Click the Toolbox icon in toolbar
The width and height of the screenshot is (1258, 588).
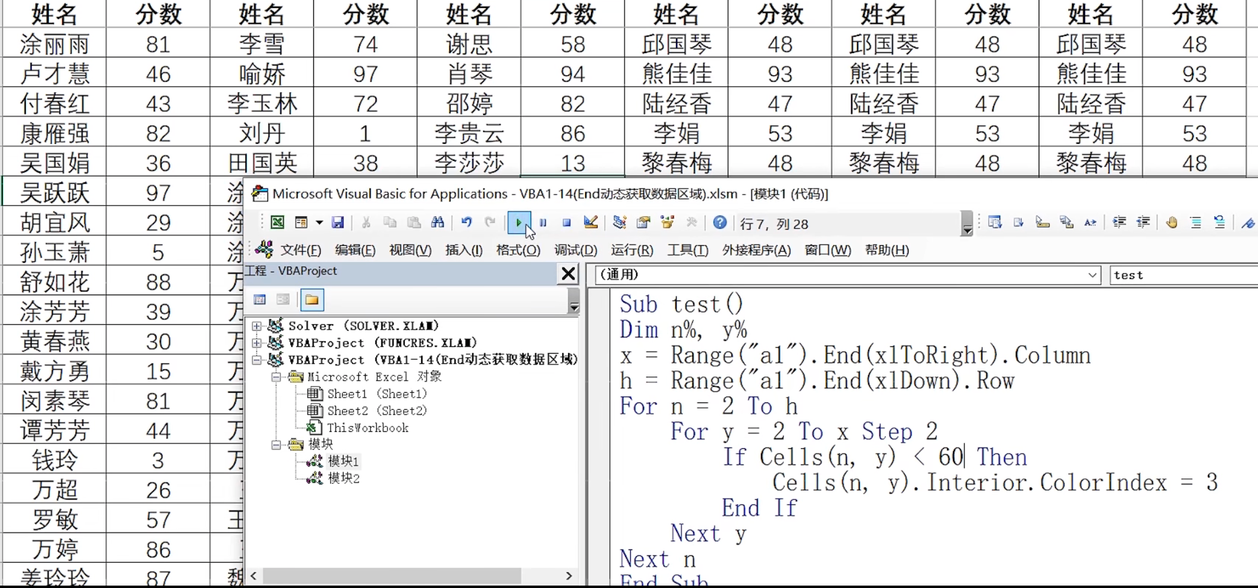[x=692, y=222]
